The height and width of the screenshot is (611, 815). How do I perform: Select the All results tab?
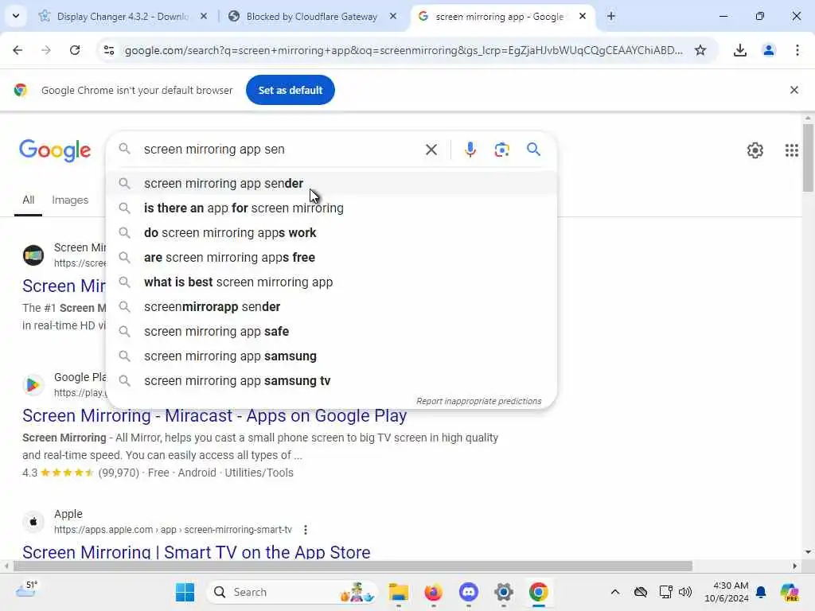pos(28,200)
